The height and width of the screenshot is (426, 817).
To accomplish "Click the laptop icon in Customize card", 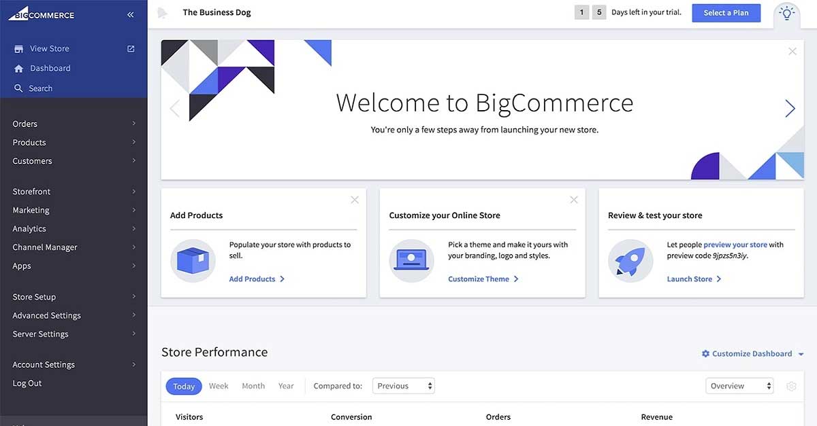I will [x=411, y=261].
